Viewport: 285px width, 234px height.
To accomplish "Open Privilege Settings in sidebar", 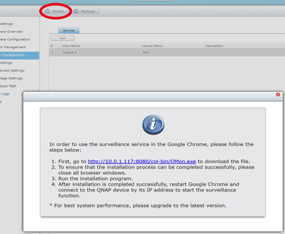I will tap(11, 78).
